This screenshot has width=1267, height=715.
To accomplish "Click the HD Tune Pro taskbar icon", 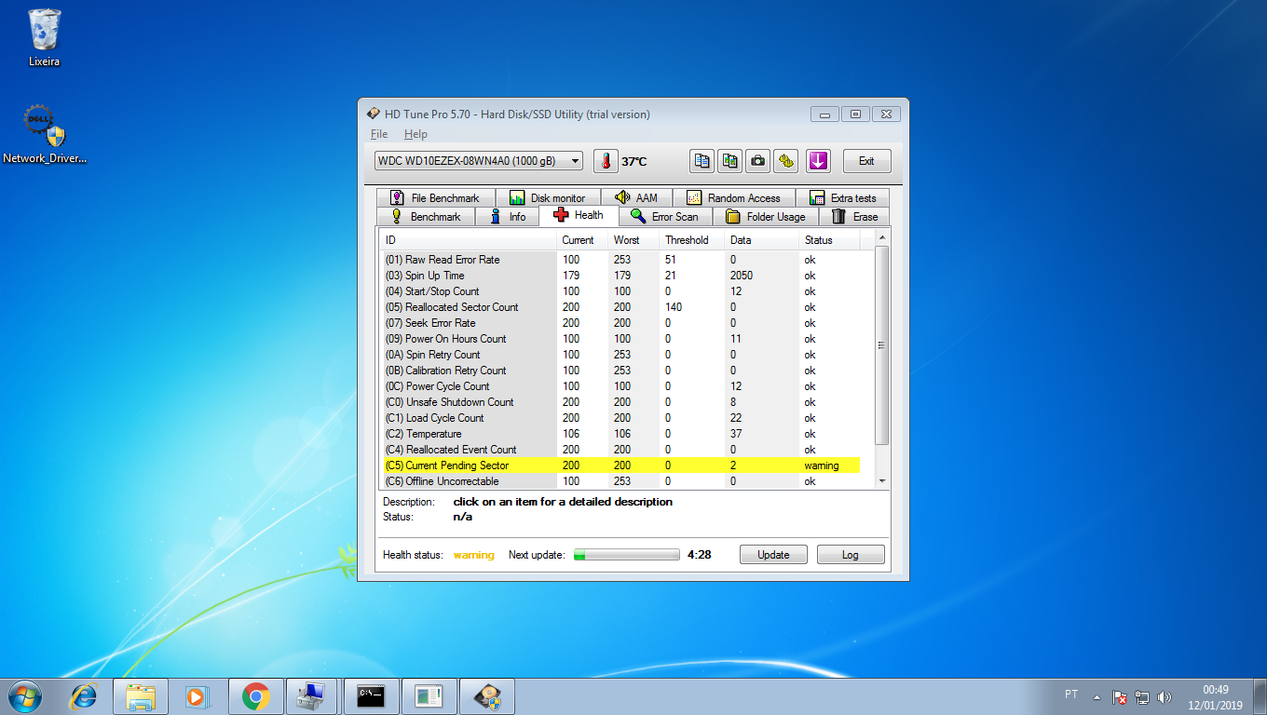I will click(x=487, y=695).
